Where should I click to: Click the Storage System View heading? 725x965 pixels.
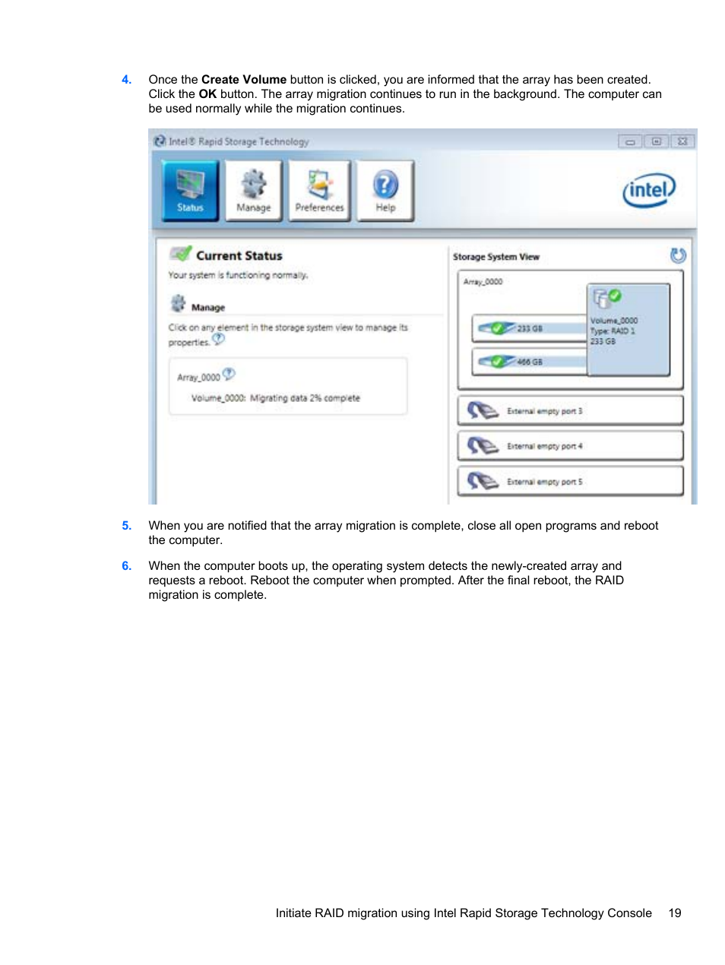(496, 257)
